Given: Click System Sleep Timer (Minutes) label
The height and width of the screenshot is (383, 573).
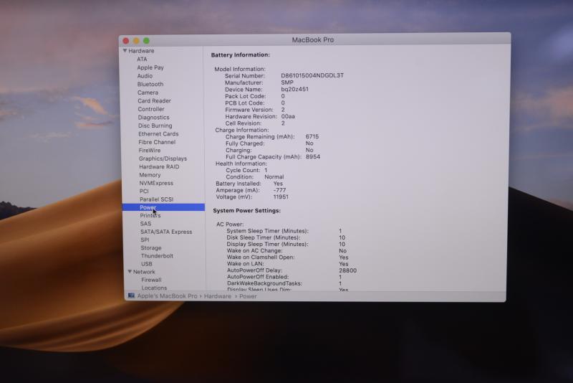Looking at the screenshot, I should tap(267, 231).
